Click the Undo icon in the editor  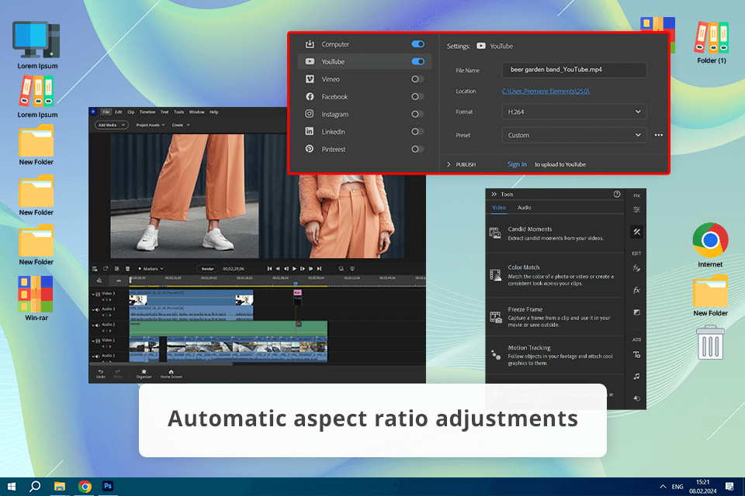[101, 374]
